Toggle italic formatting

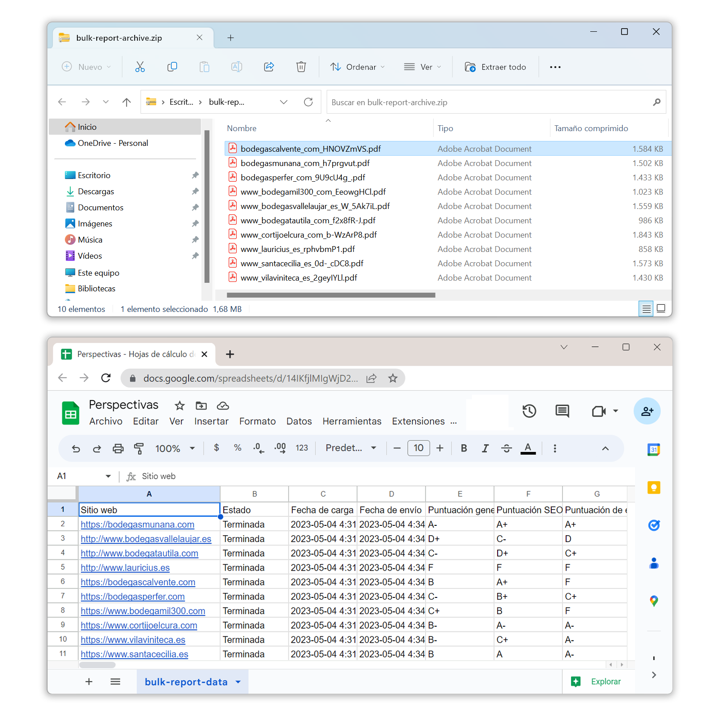pyautogui.click(x=485, y=448)
